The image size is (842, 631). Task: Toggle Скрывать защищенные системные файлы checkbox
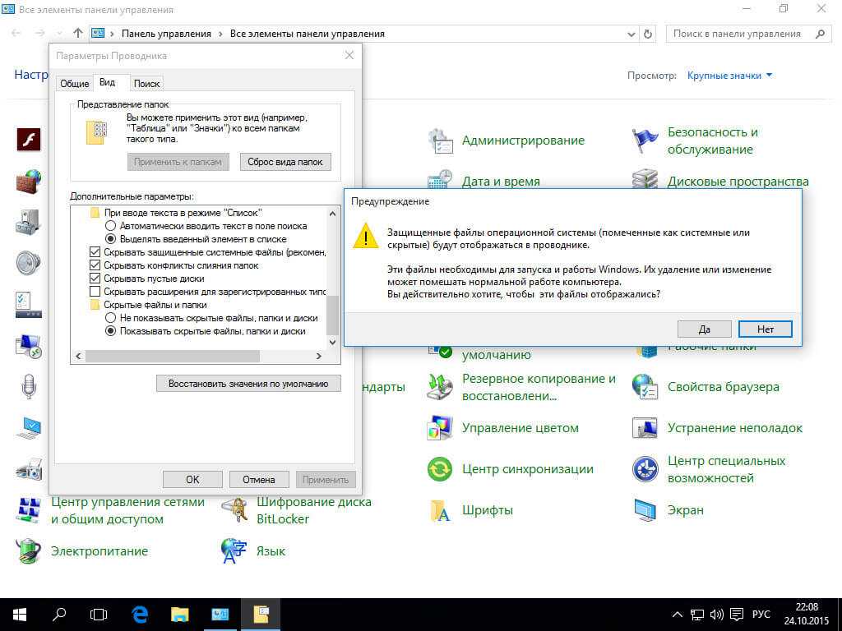click(95, 252)
